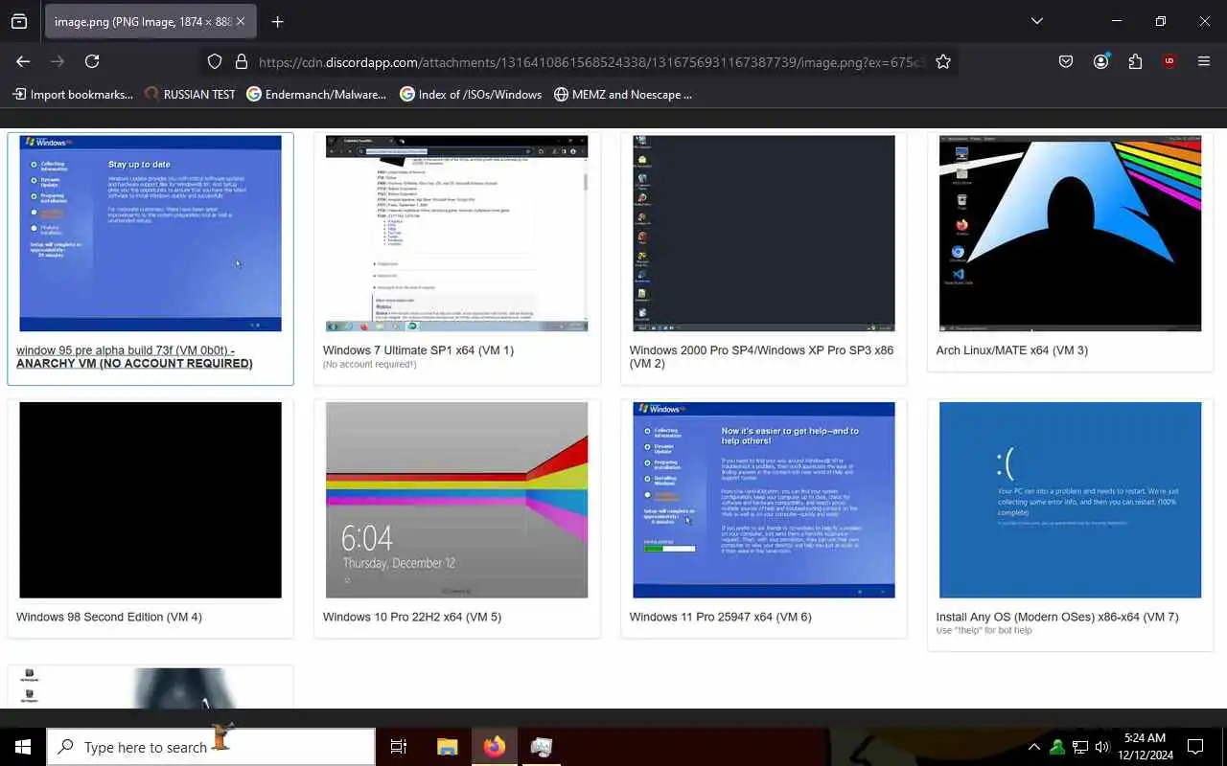Open the Extensions puzzle menu
This screenshot has width=1227, height=766.
[x=1135, y=61]
